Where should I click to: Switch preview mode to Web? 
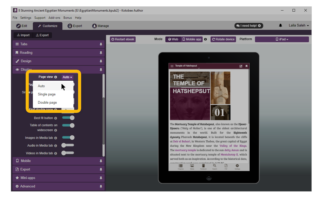173,39
